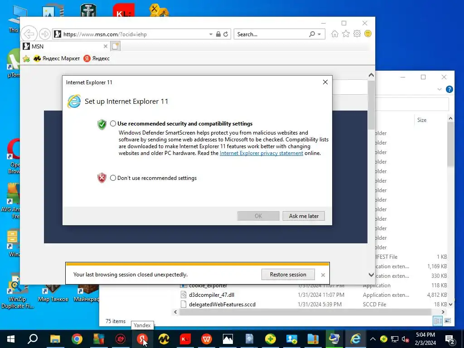Click the Ask me later button
This screenshot has height=348, width=464.
[x=304, y=216]
